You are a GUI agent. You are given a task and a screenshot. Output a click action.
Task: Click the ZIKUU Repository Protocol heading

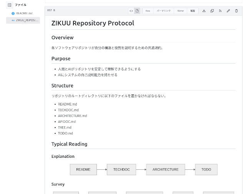(93, 23)
